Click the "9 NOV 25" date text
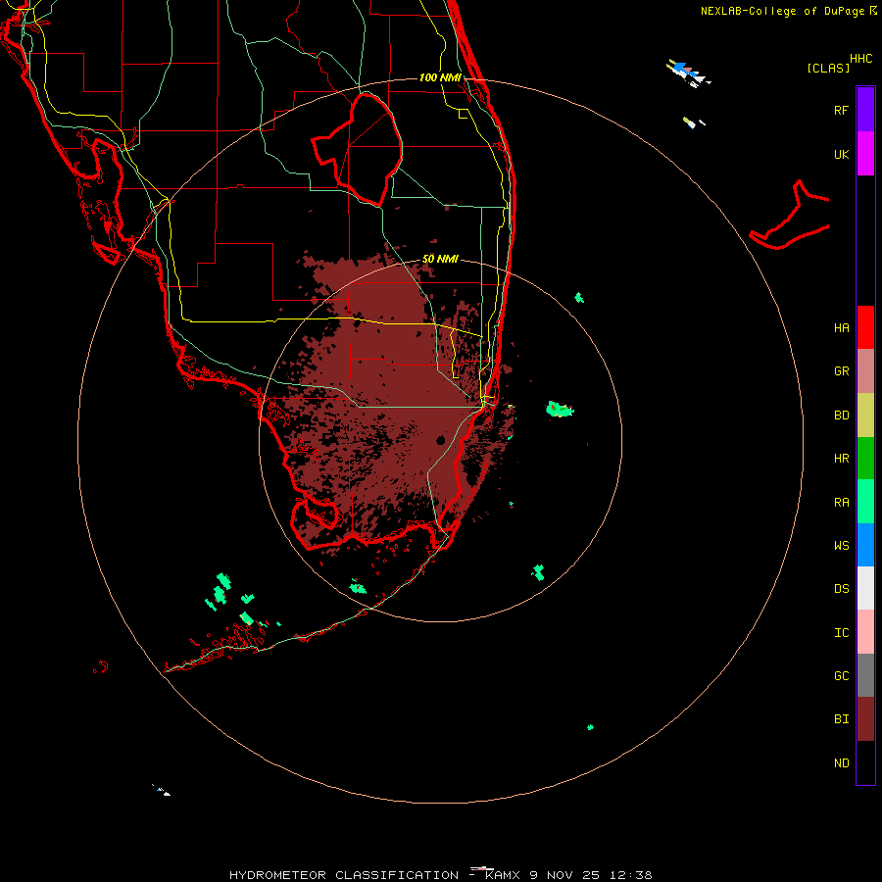 [x=565, y=875]
